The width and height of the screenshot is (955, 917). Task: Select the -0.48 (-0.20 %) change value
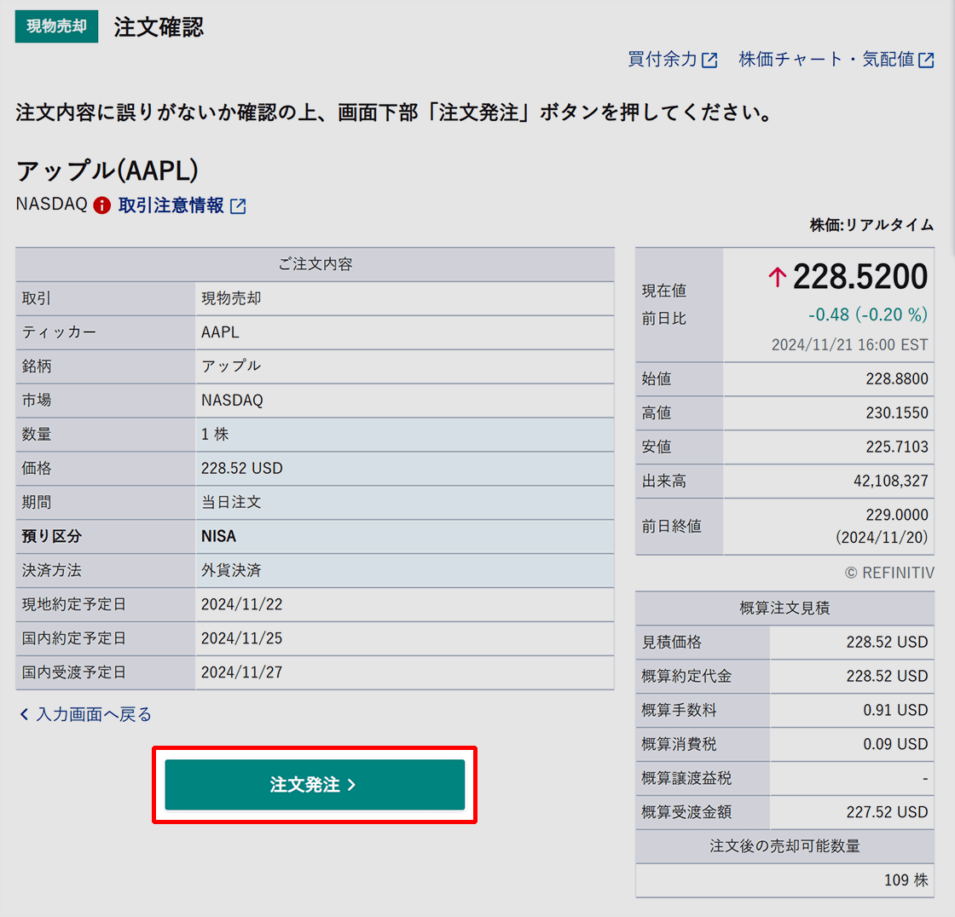tap(868, 314)
